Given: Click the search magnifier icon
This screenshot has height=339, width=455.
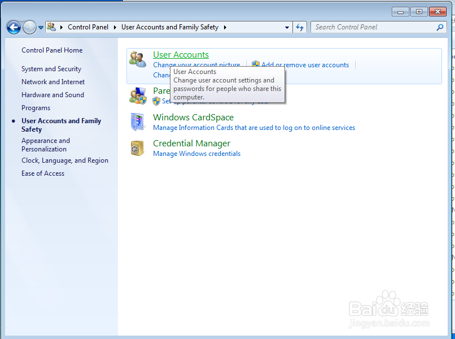Looking at the screenshot, I should click(x=440, y=27).
